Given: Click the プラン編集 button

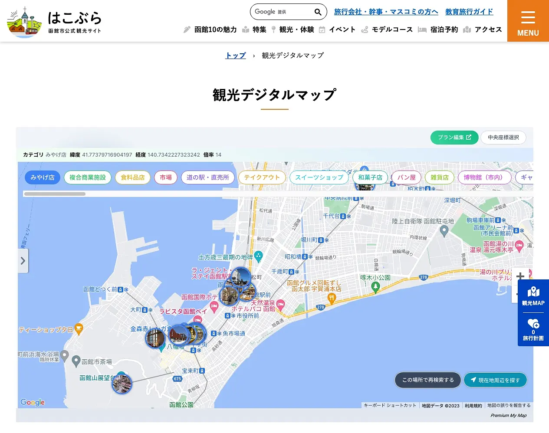Looking at the screenshot, I should click(454, 138).
